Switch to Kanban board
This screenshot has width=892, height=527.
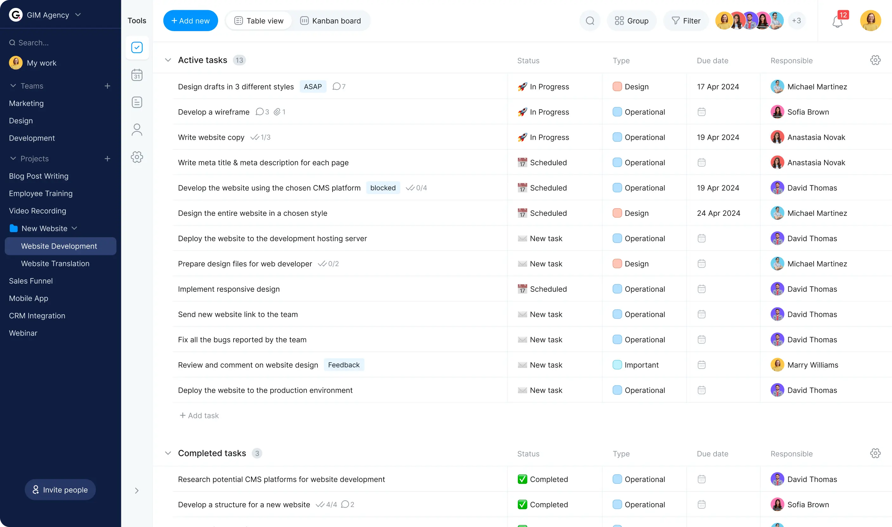pyautogui.click(x=331, y=21)
